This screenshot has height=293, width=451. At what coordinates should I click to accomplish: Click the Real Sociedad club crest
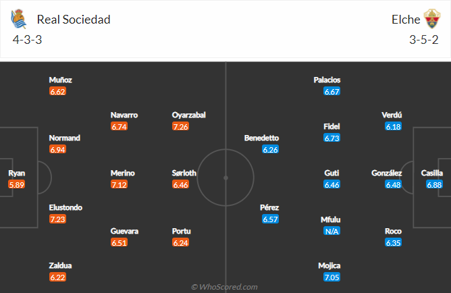tap(19, 18)
